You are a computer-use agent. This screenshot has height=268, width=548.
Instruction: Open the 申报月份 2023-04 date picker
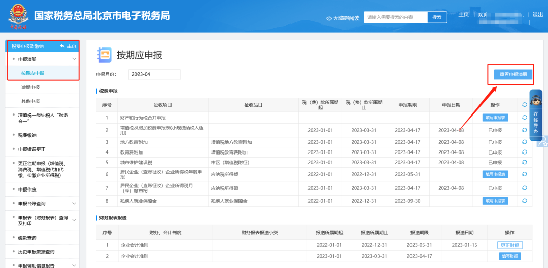coord(154,74)
